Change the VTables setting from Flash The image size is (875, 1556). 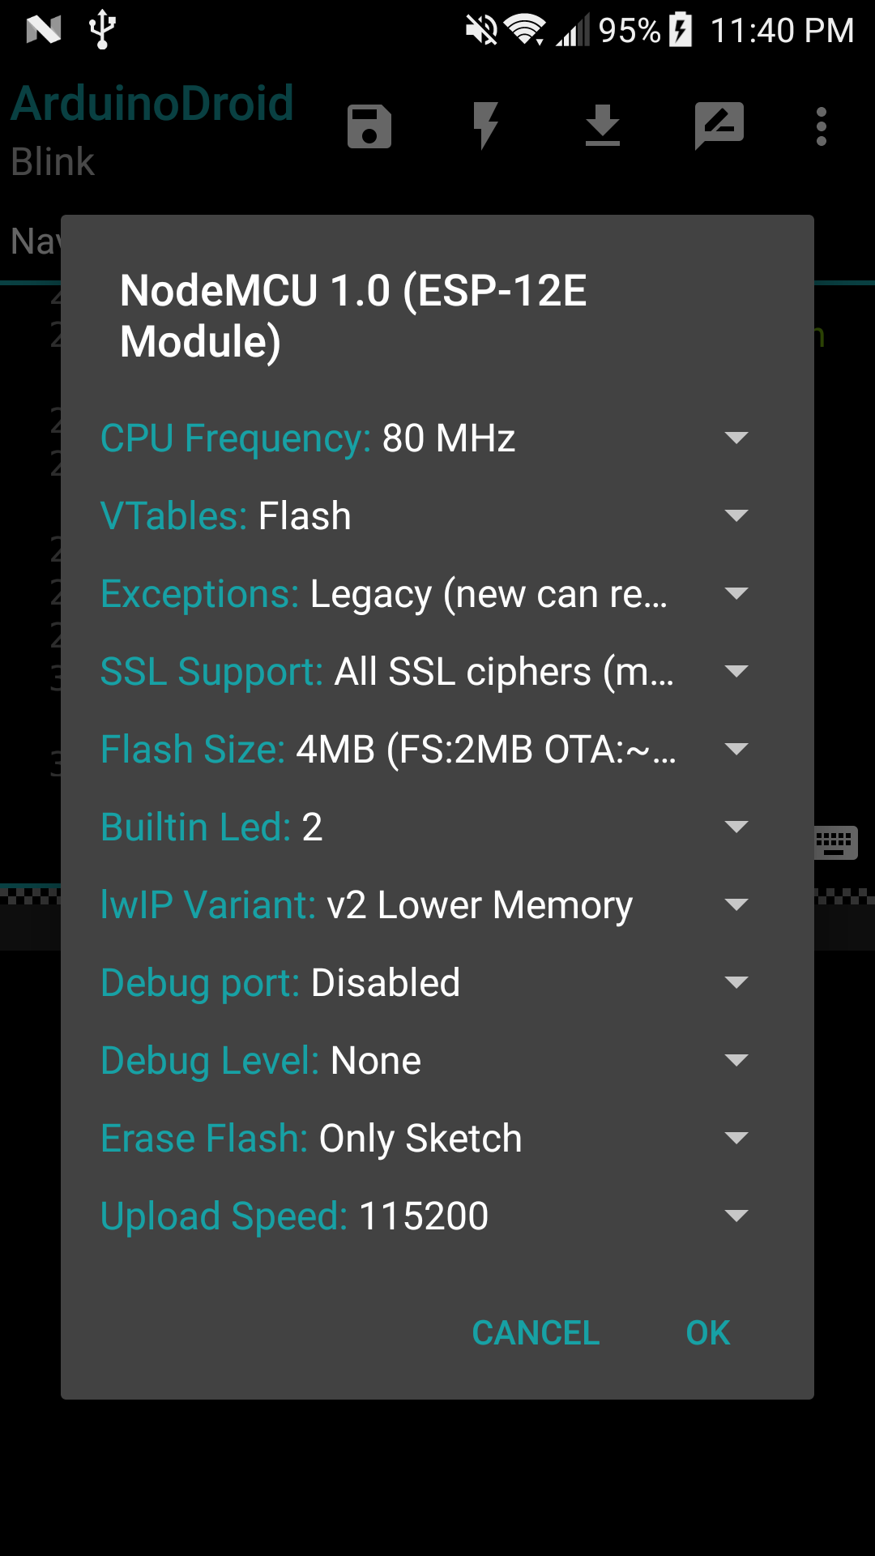(736, 515)
